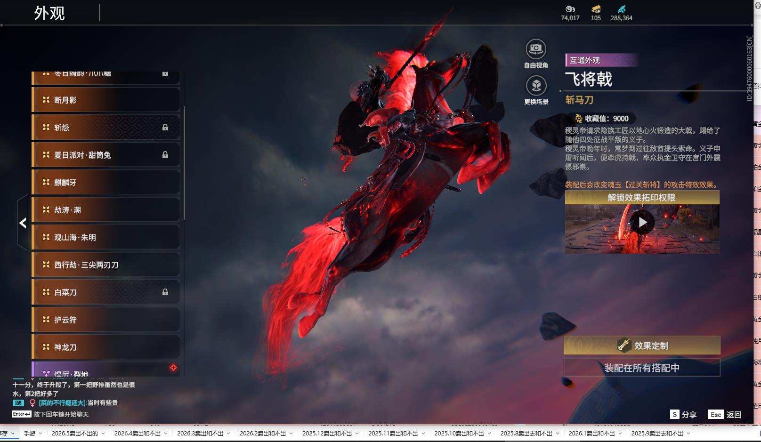
Task: Click the weapon icon beside 观山海·朱明
Action: (46, 237)
